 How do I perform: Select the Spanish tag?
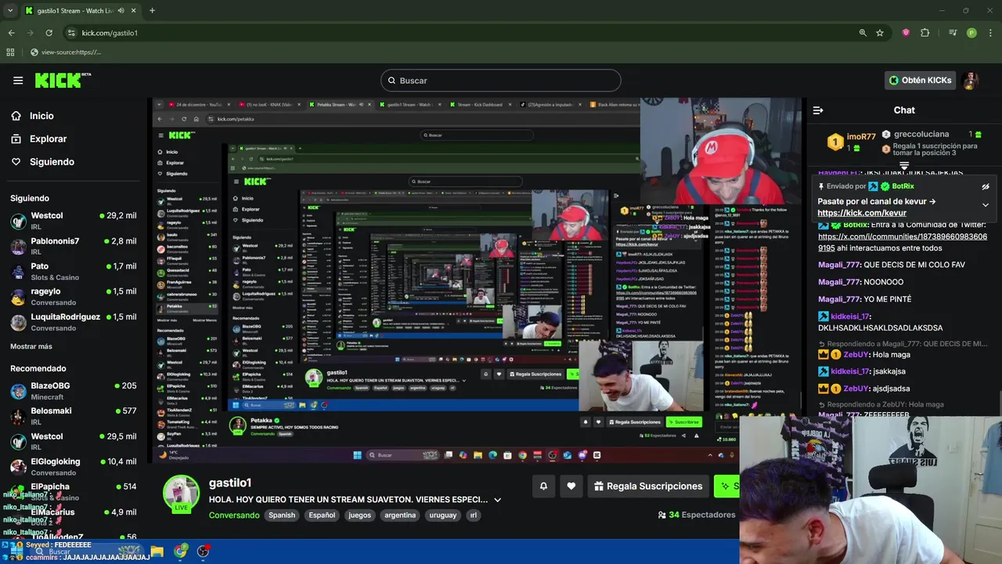tap(282, 515)
